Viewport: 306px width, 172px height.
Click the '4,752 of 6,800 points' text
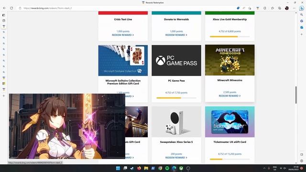coord(229,31)
